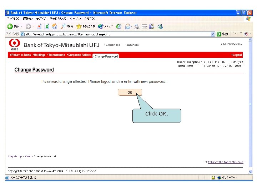Click the Windows flag logo icon
Screen dimensions: 257x193
pyautogui.click(x=248, y=19)
